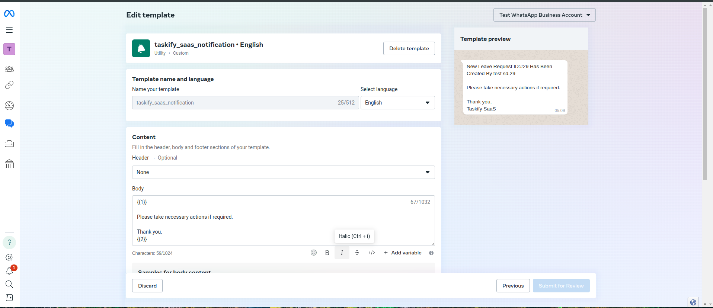Click the Delete template button
This screenshot has height=308, width=713.
pyautogui.click(x=409, y=48)
